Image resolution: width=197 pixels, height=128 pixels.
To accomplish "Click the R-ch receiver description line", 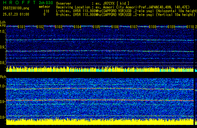I will (x=126, y=15).
